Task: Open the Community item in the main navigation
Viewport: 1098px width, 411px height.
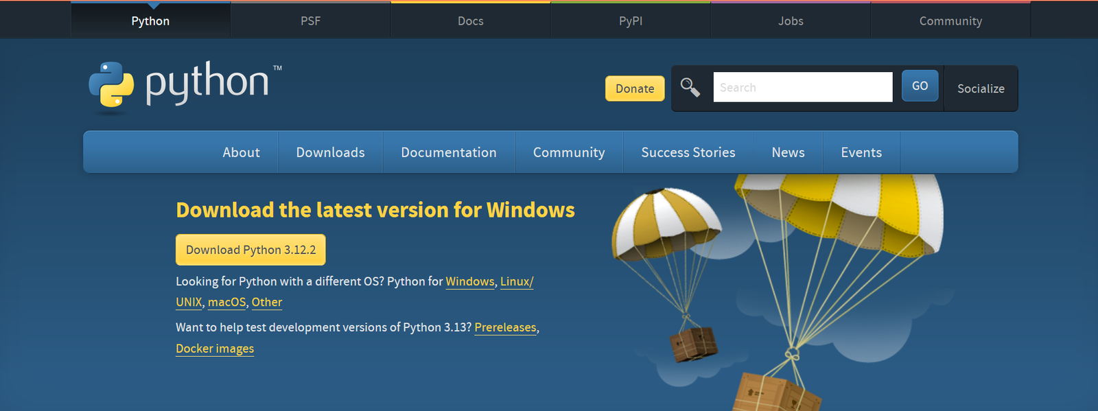Action: point(569,152)
